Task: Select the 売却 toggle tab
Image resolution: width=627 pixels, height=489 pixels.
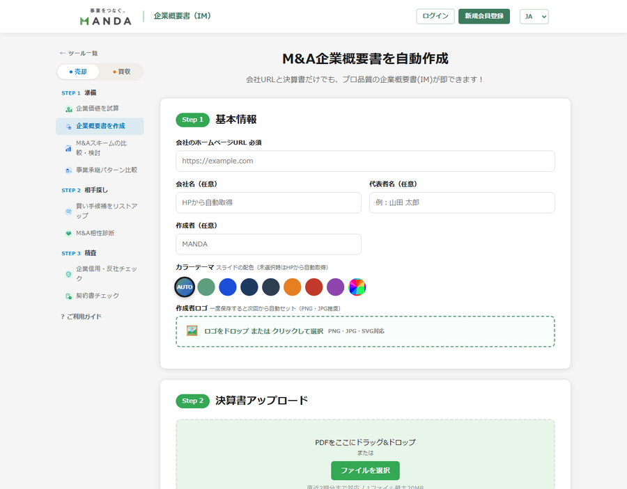Action: point(78,72)
